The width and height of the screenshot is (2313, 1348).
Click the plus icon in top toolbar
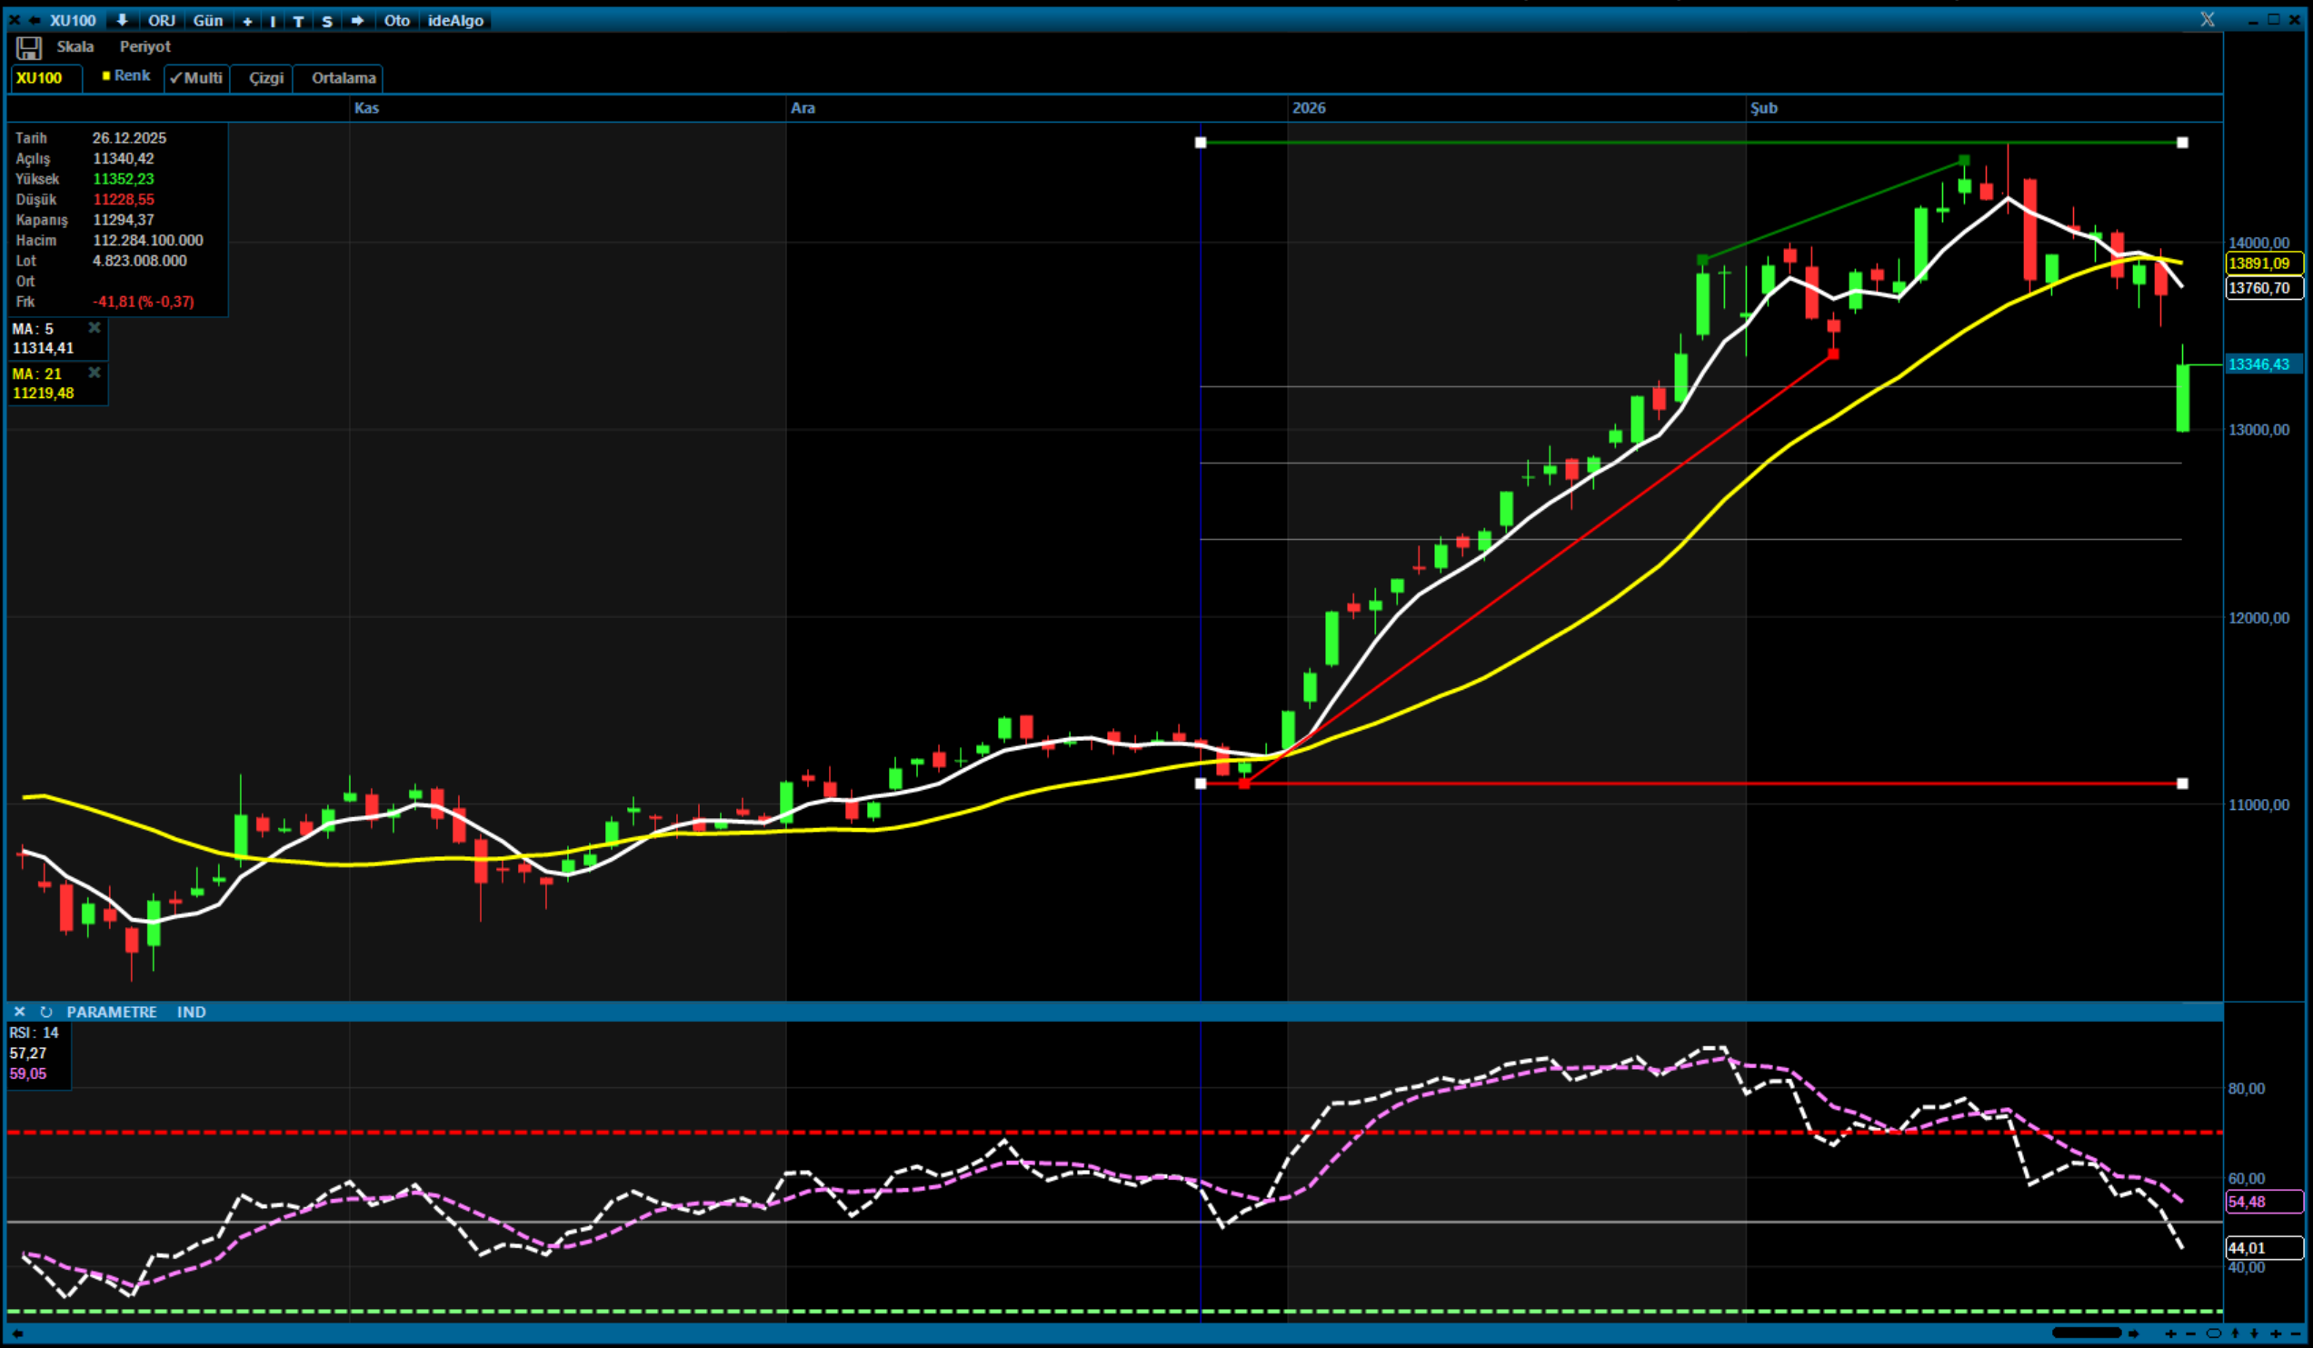click(247, 20)
